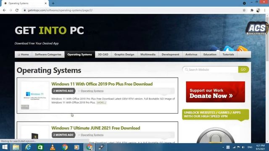
Task: Click the browser forward arrow
Action: pos(11,10)
